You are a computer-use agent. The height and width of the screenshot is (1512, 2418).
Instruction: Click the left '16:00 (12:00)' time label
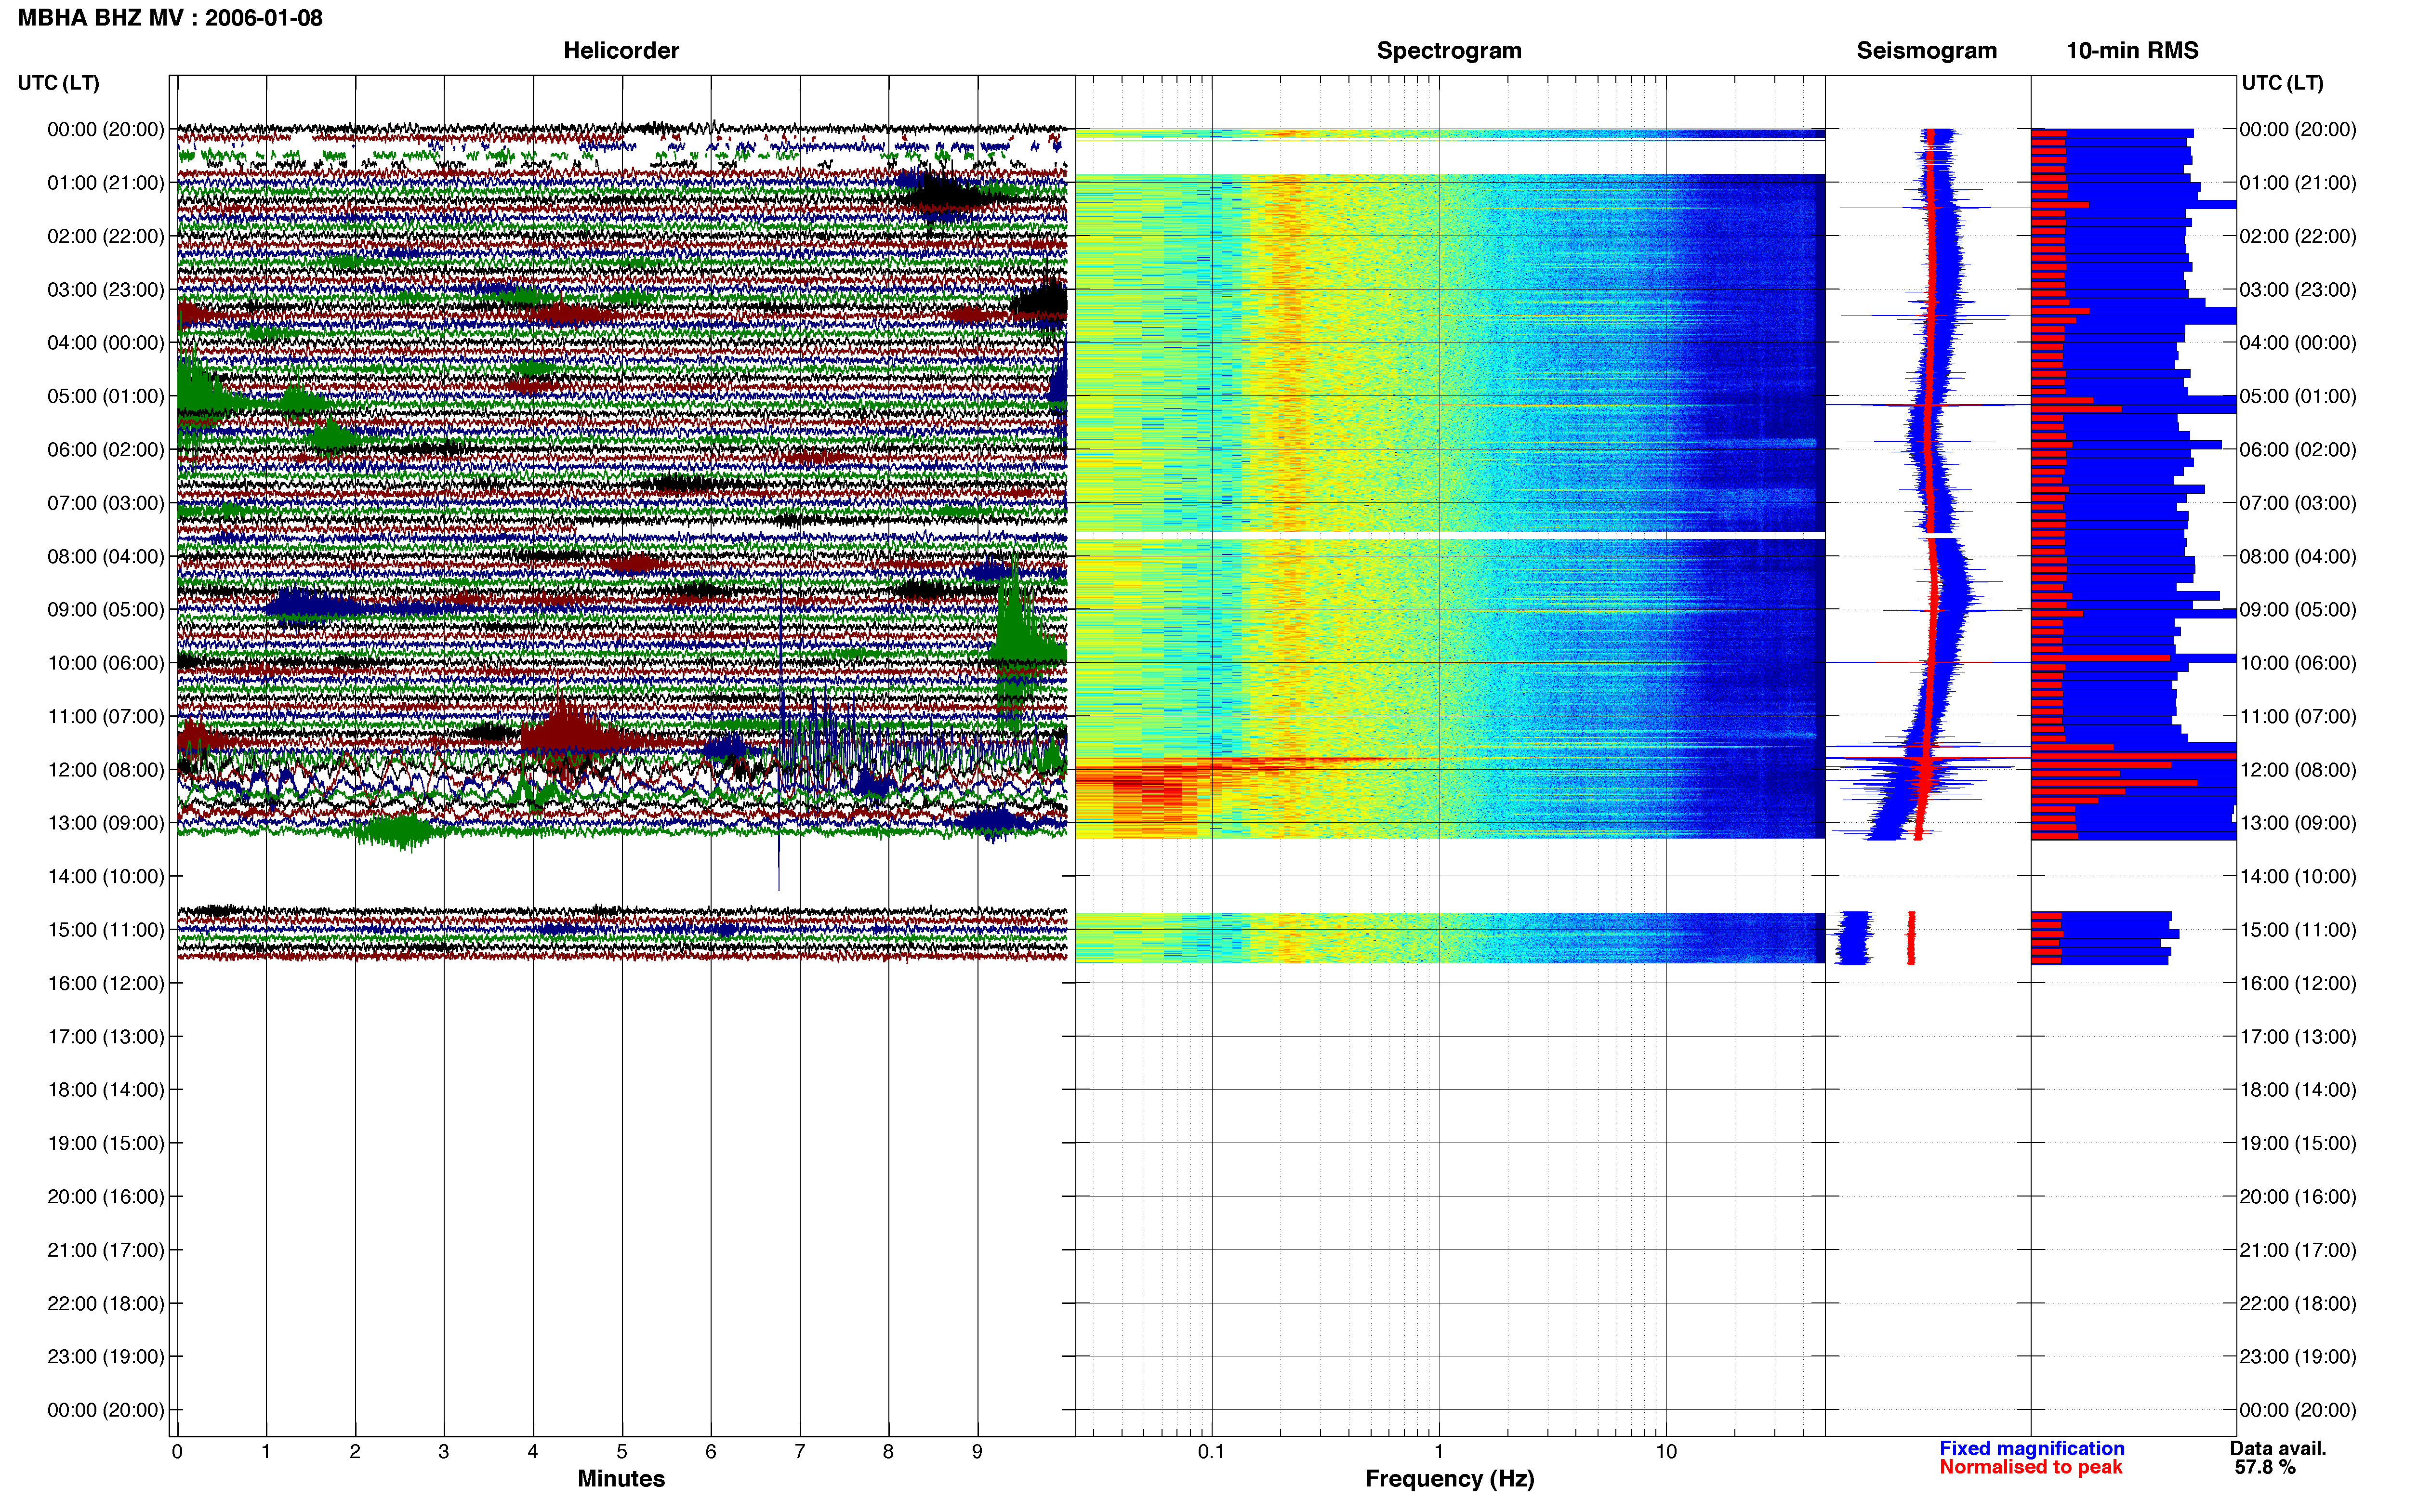(106, 983)
